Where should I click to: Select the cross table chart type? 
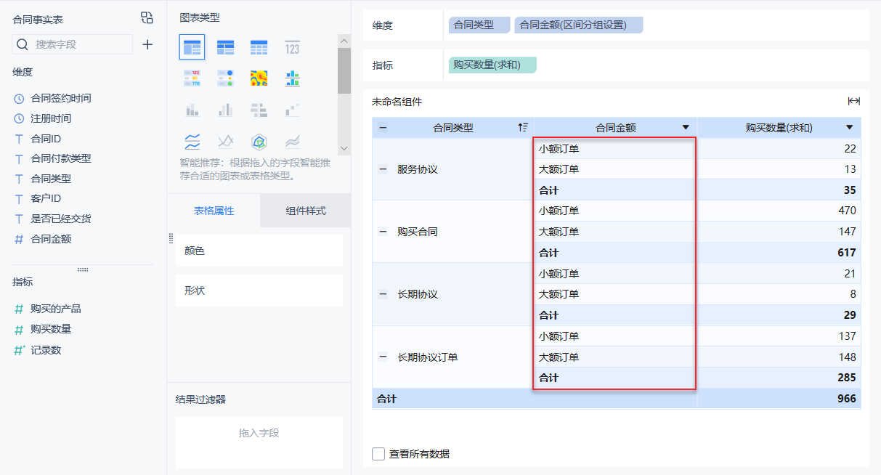pyautogui.click(x=226, y=47)
